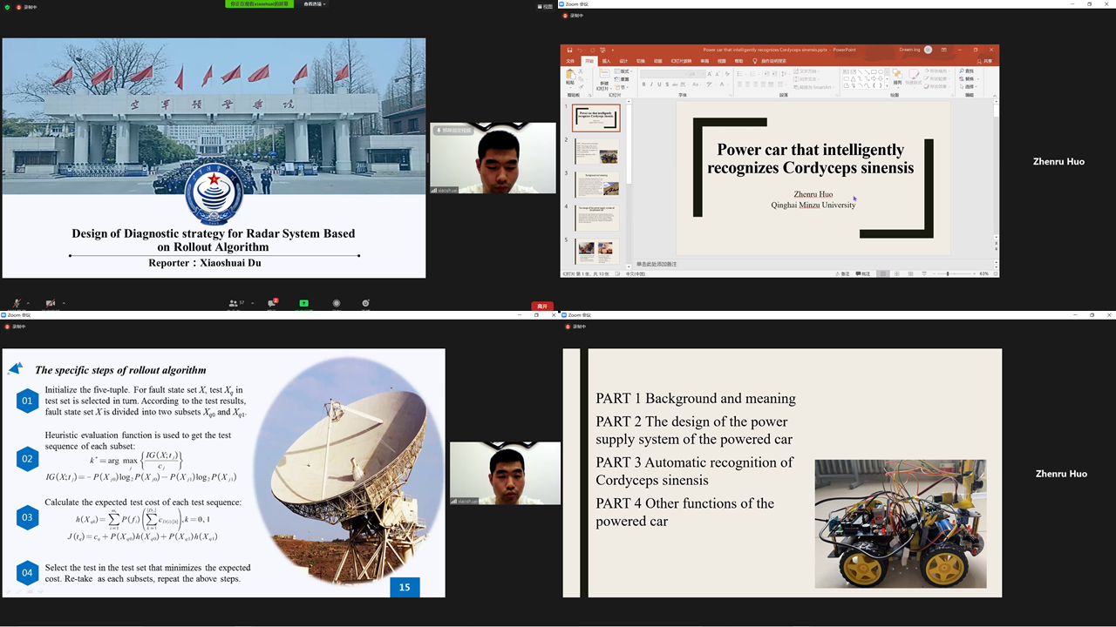Click the Zoom record icon
Image resolution: width=1116 pixels, height=627 pixels.
[x=337, y=303]
